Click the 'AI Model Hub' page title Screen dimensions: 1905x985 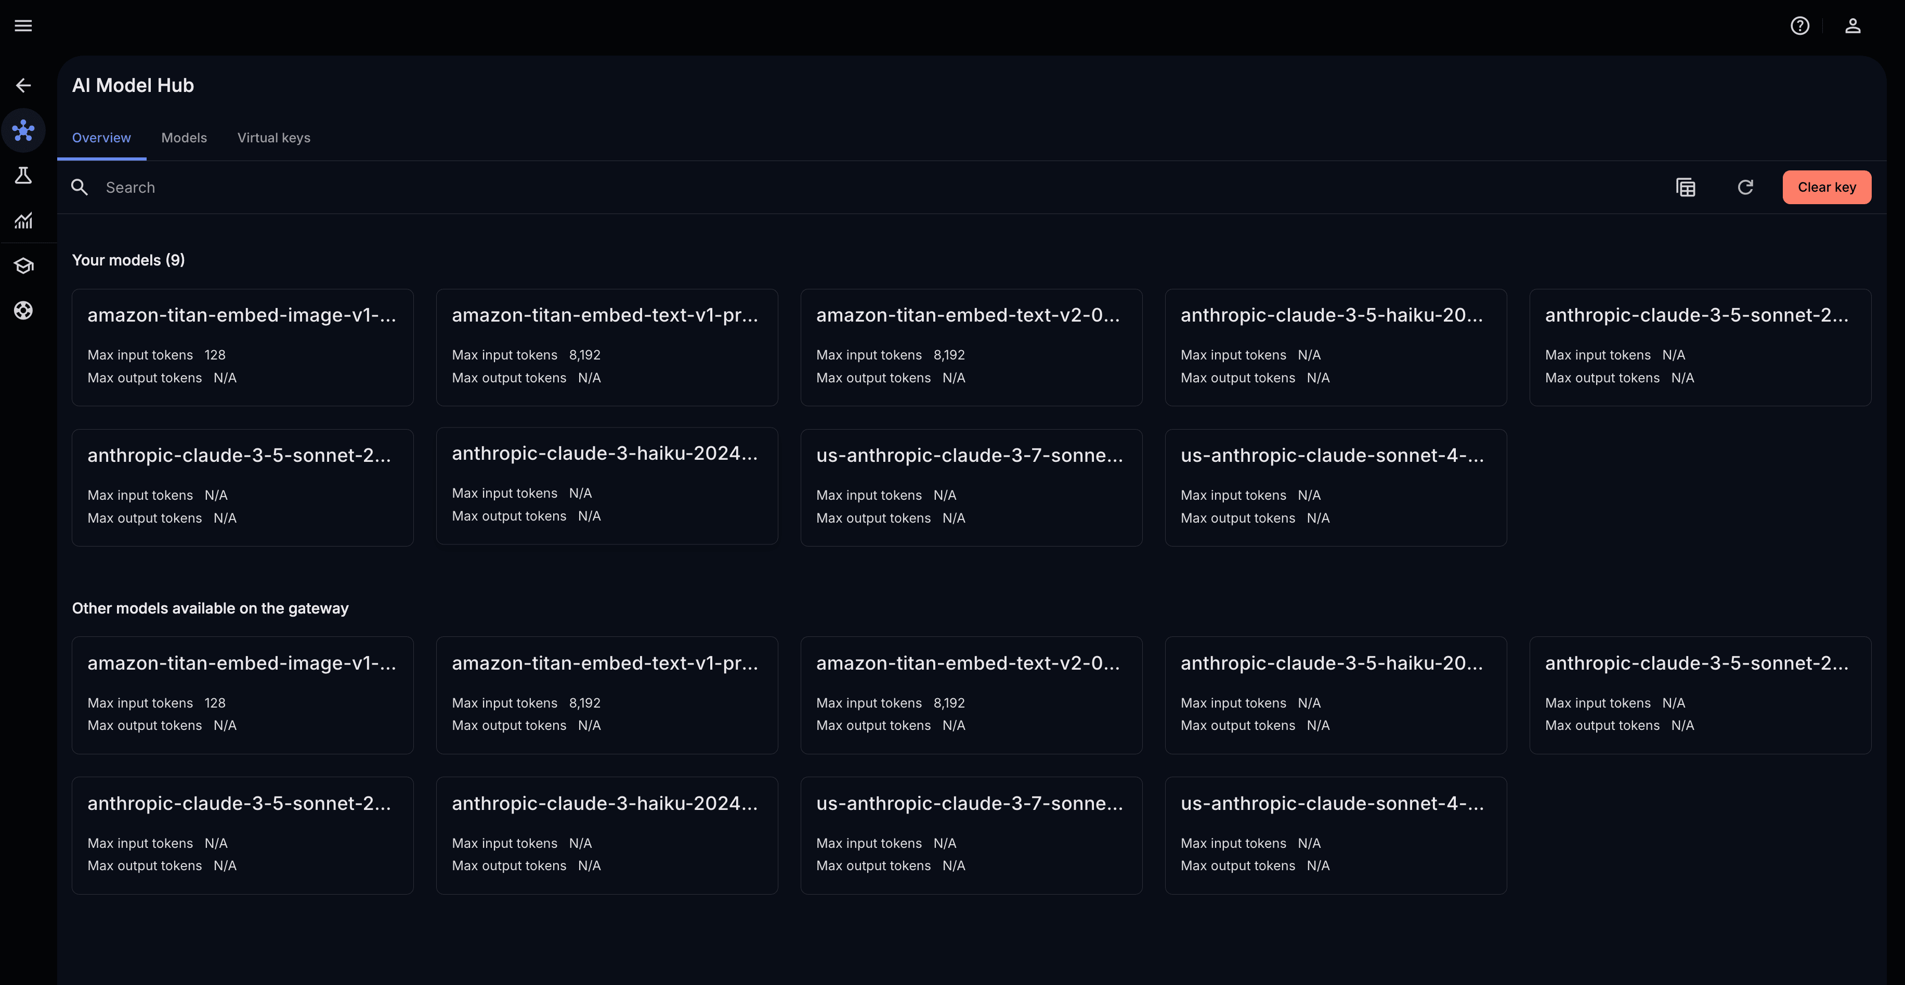tap(133, 86)
